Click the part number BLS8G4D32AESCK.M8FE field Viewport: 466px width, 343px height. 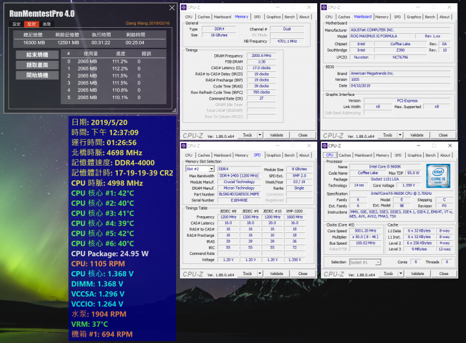(x=239, y=194)
